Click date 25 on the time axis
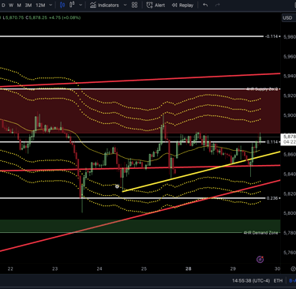 click(144, 268)
